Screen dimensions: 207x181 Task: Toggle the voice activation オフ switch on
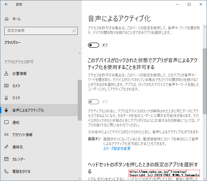[x=93, y=45]
